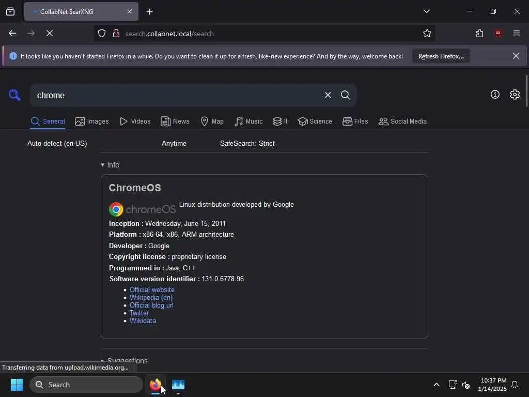529x397 pixels.
Task: Click the network status tray icon
Action: pyautogui.click(x=453, y=385)
